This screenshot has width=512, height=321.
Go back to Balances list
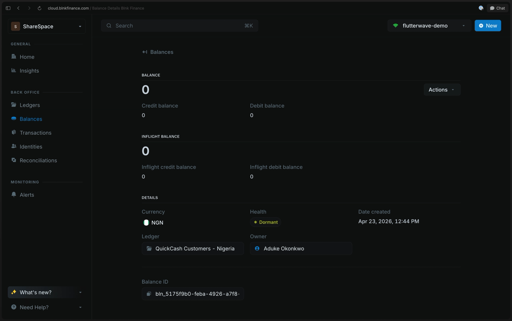[x=158, y=52]
